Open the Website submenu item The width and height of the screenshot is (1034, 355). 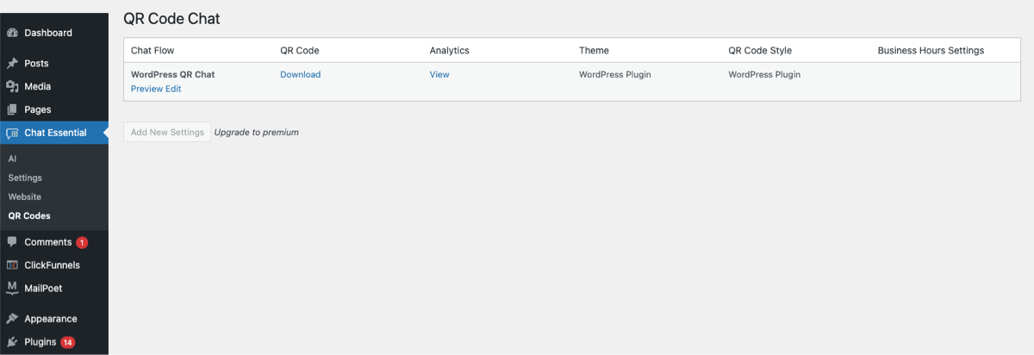click(24, 196)
